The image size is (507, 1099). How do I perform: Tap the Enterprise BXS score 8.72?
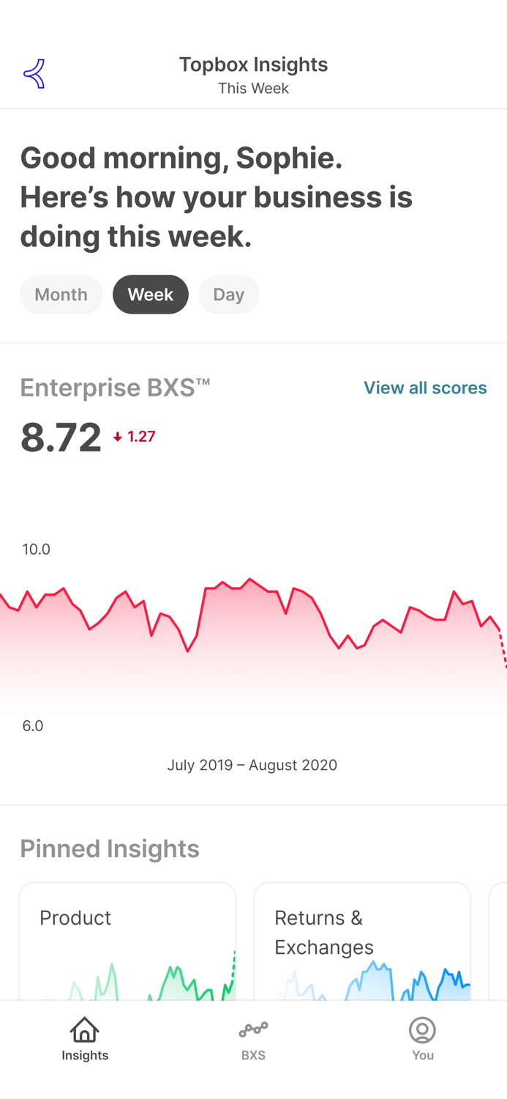pyautogui.click(x=61, y=437)
